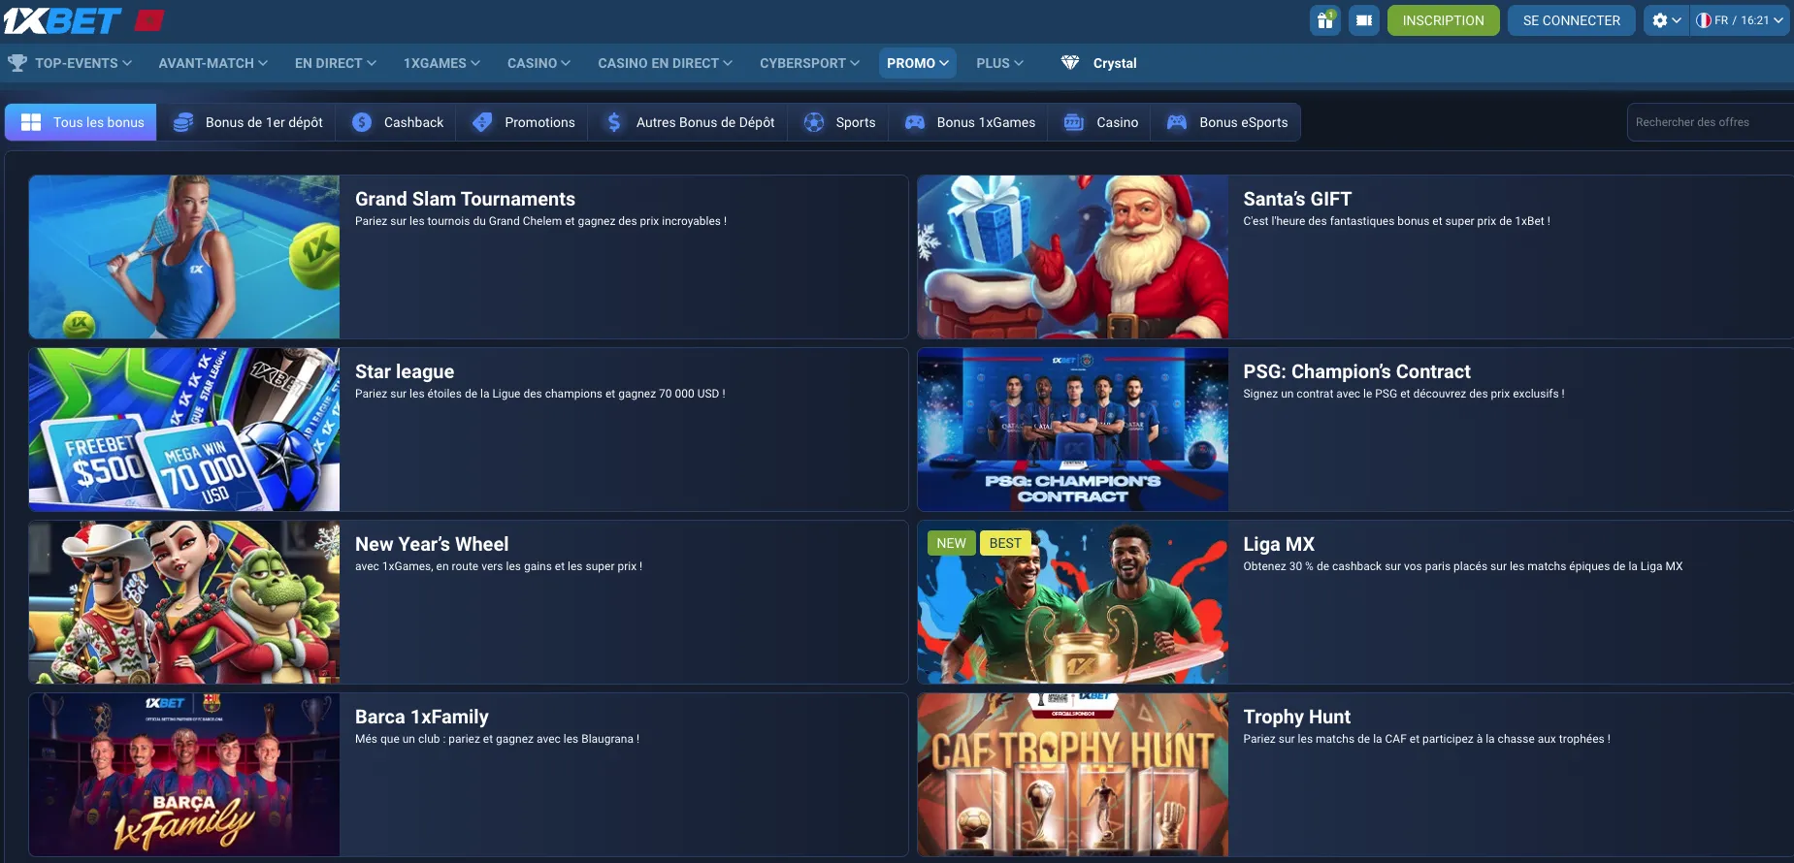Open the Crystal link
1794x863 pixels.
point(1115,63)
